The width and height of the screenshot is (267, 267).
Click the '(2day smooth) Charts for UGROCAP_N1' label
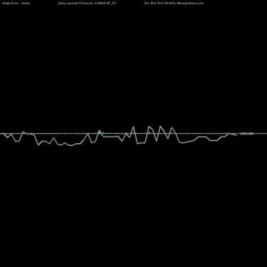87,3
